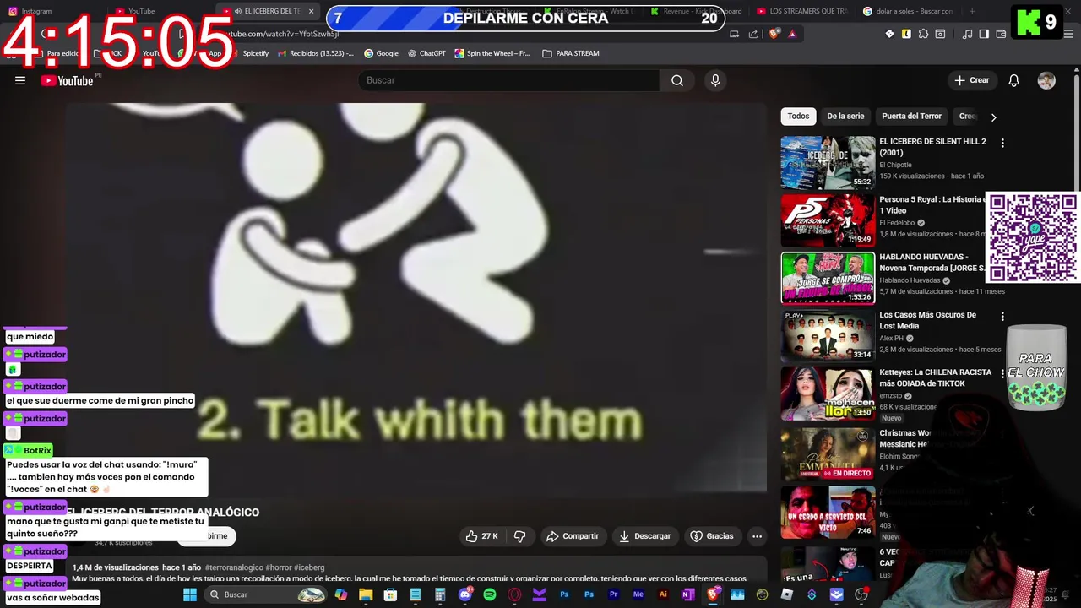Open the Photos app taskbar icon
This screenshot has height=608, width=1081.
[x=737, y=594]
